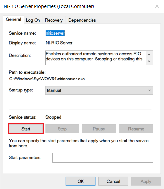Select the nirioserver service name text
The height and width of the screenshot is (189, 164).
click(x=55, y=33)
